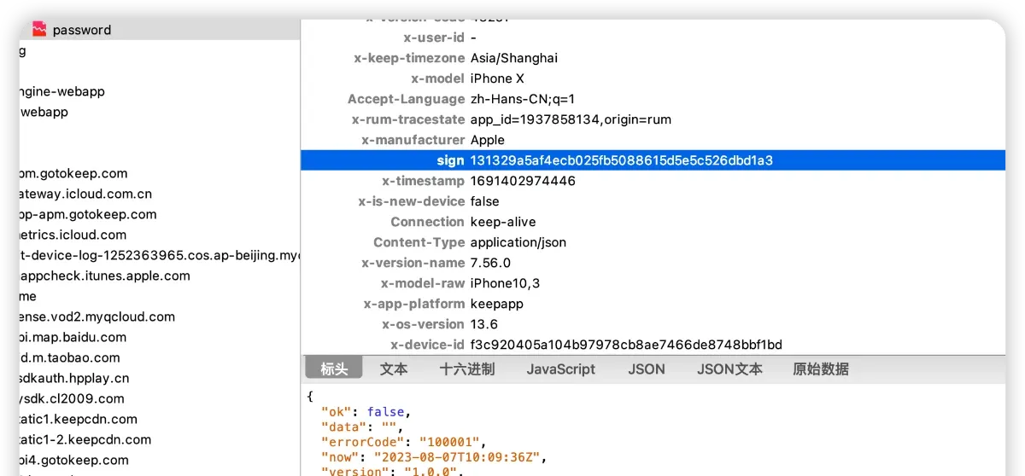Switch to the JSON tab

[647, 369]
